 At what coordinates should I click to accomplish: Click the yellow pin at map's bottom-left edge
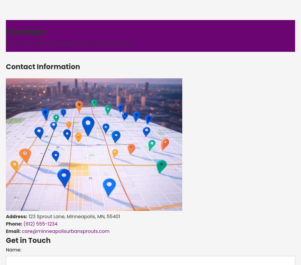[x=14, y=165]
